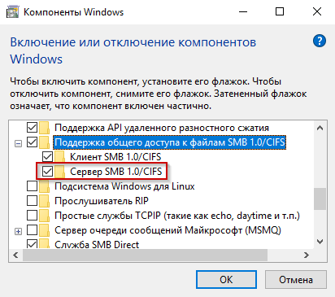
Task: Click folder icon beside Поддержка API удаленного разностного сжатия
Action: pyautogui.click(x=45, y=128)
